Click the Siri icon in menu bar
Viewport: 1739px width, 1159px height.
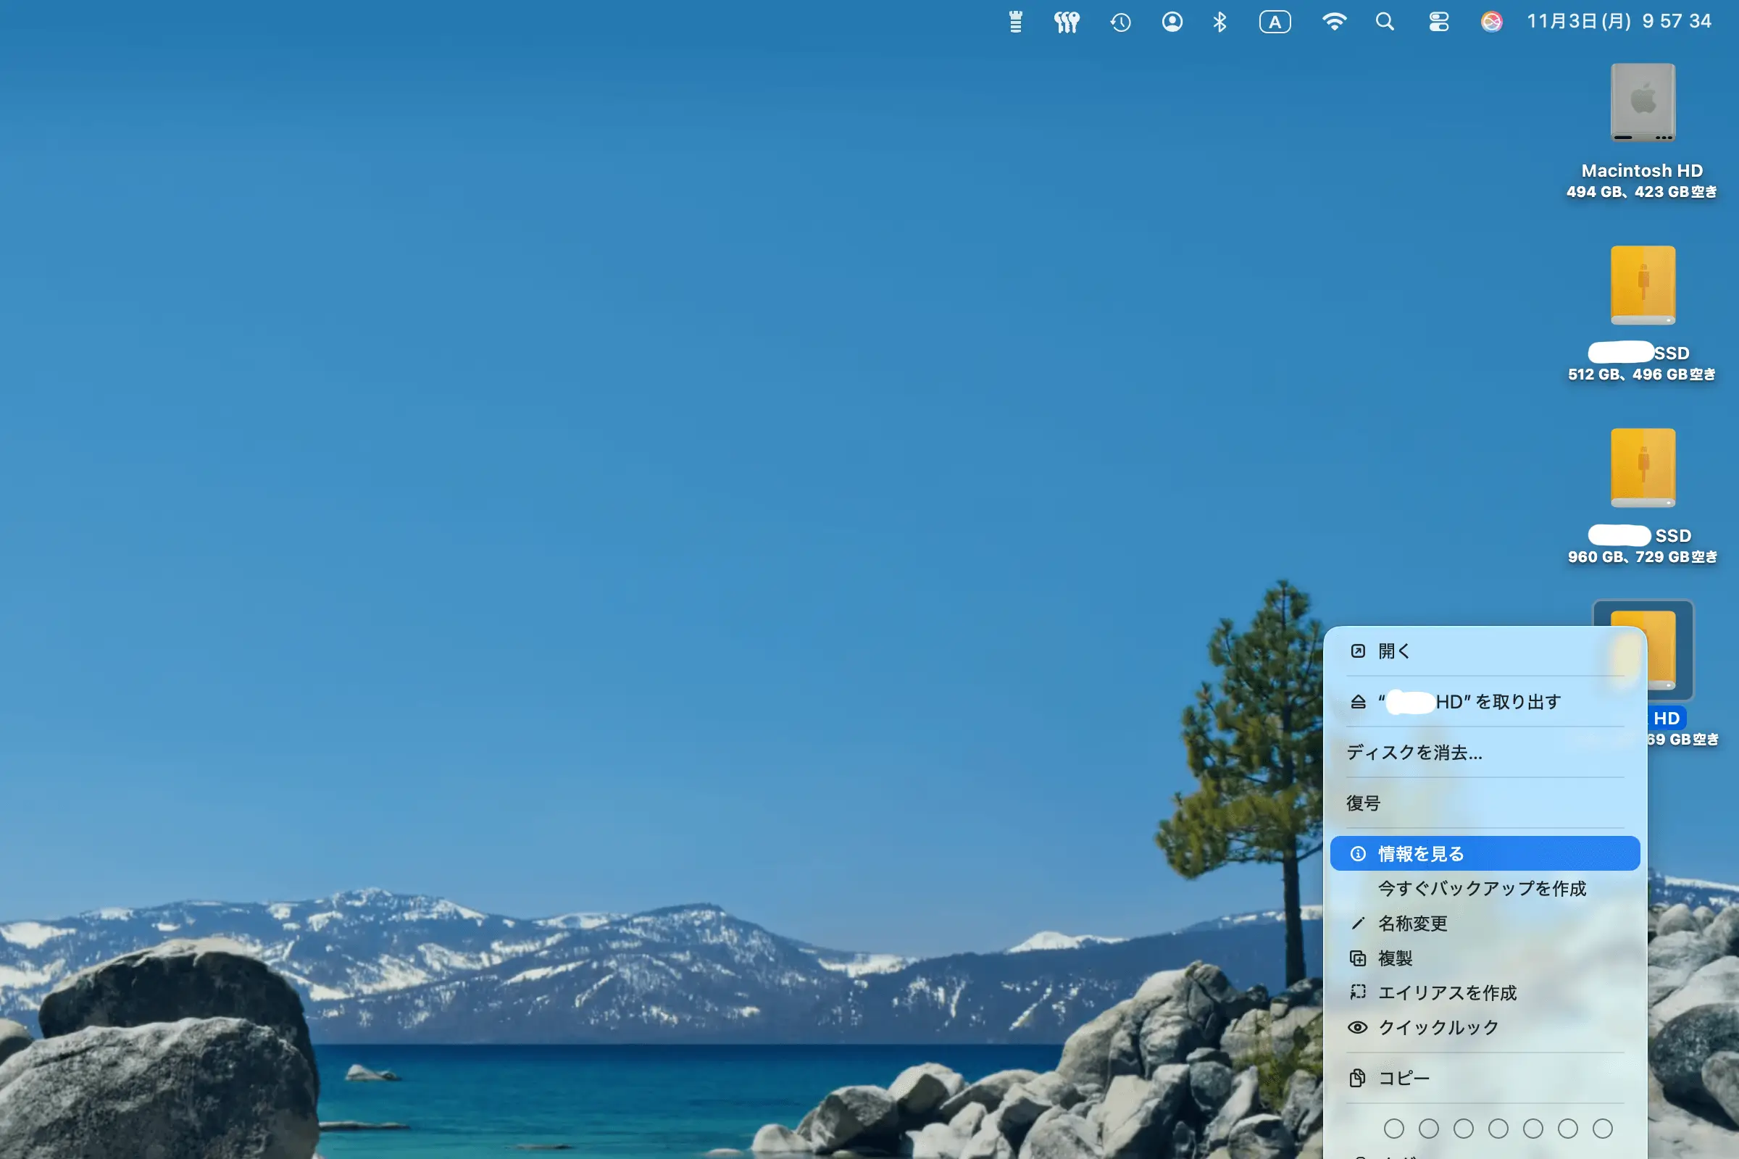point(1491,22)
